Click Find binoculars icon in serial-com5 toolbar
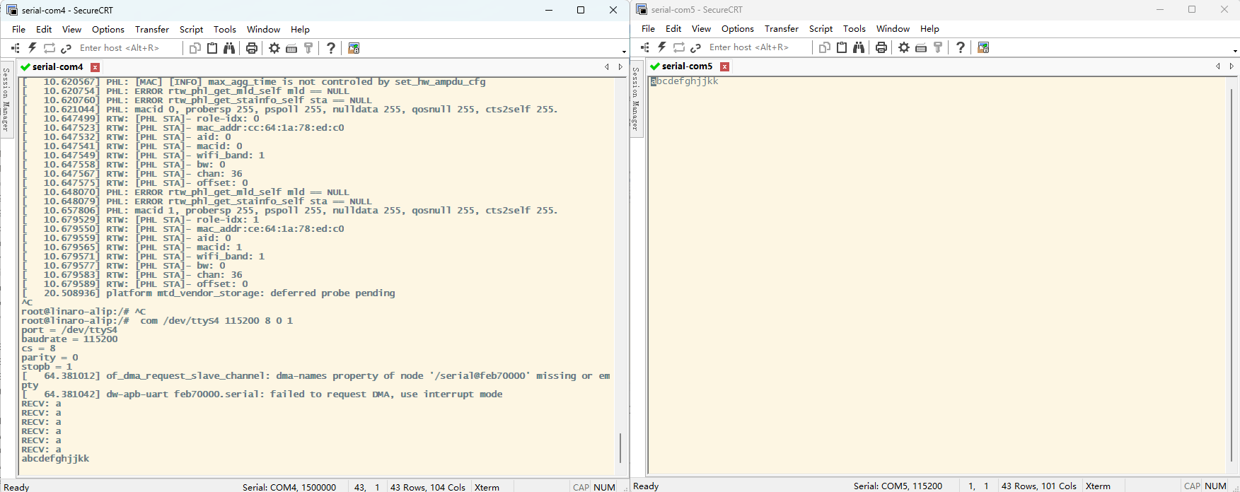This screenshot has height=492, width=1240. [859, 47]
